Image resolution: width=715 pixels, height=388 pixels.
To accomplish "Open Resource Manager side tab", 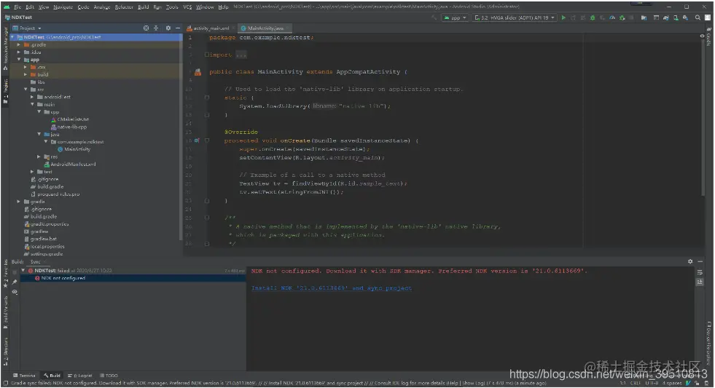I will coord(5,48).
